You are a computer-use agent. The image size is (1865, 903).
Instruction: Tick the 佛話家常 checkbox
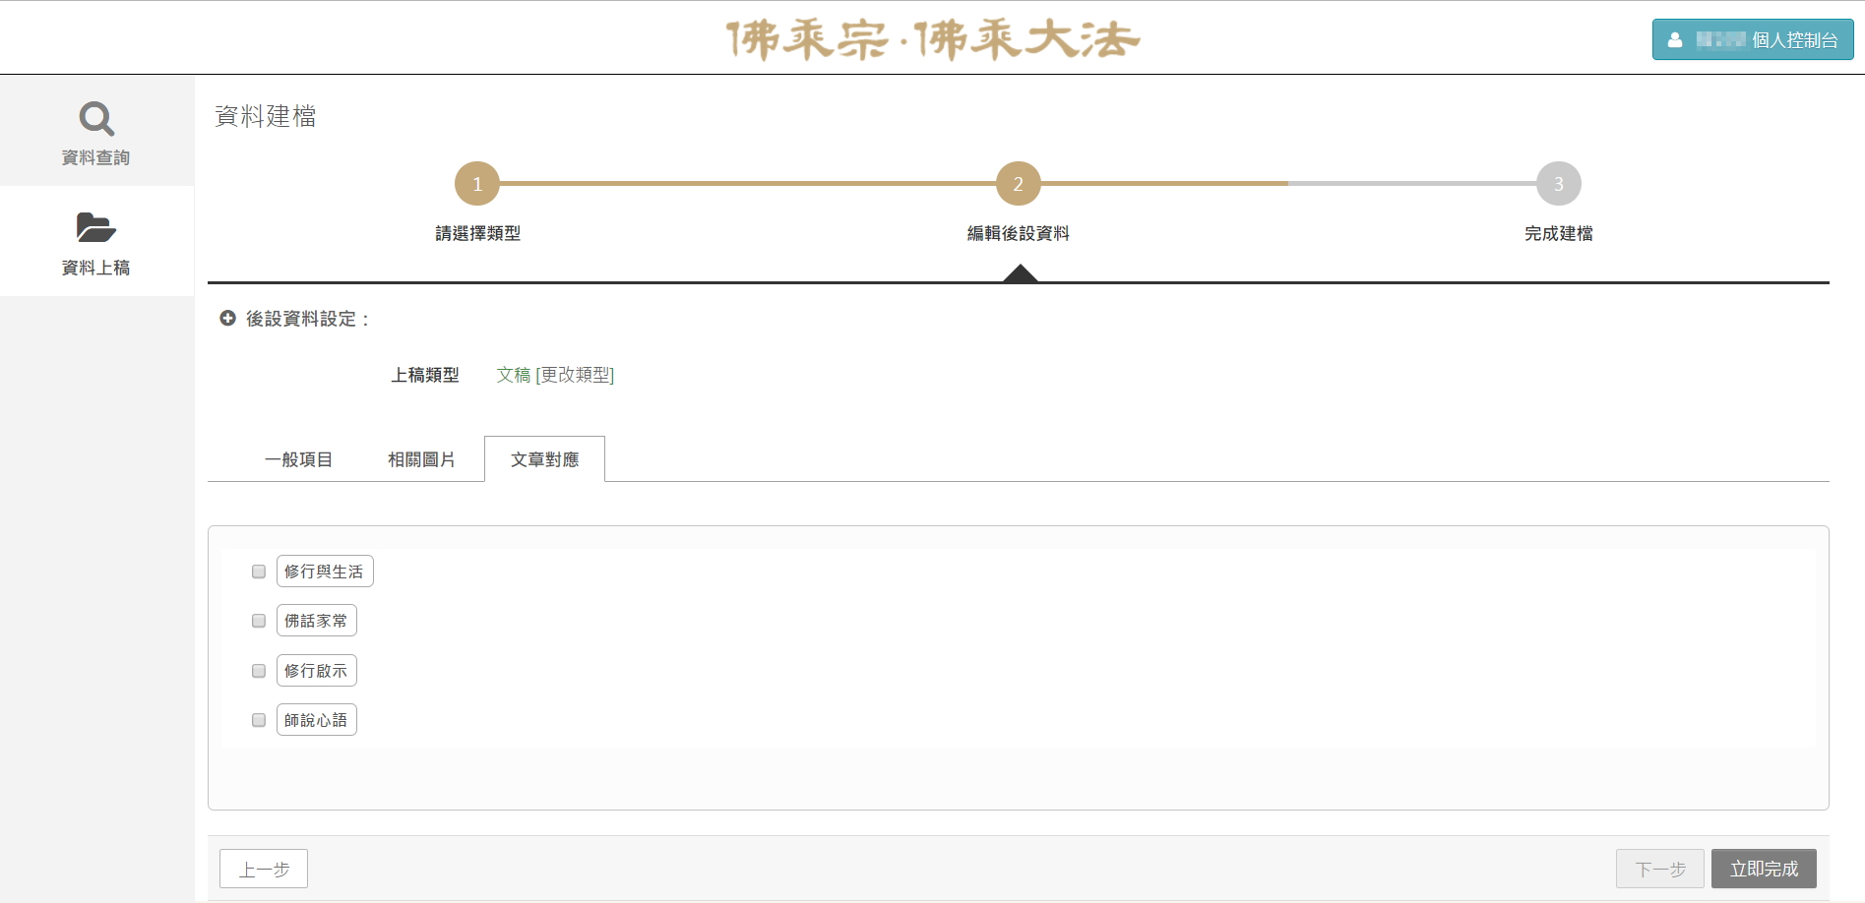[259, 621]
